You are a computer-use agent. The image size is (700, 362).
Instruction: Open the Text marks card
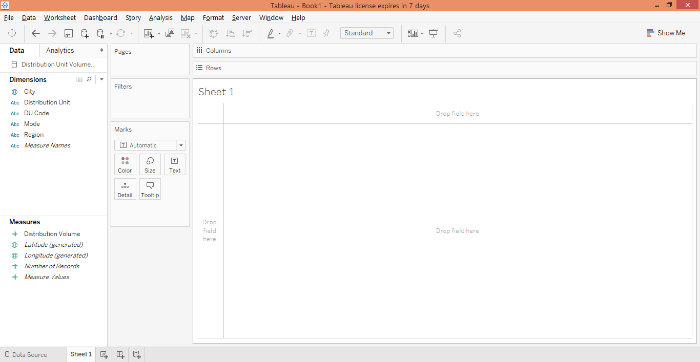[x=175, y=164]
